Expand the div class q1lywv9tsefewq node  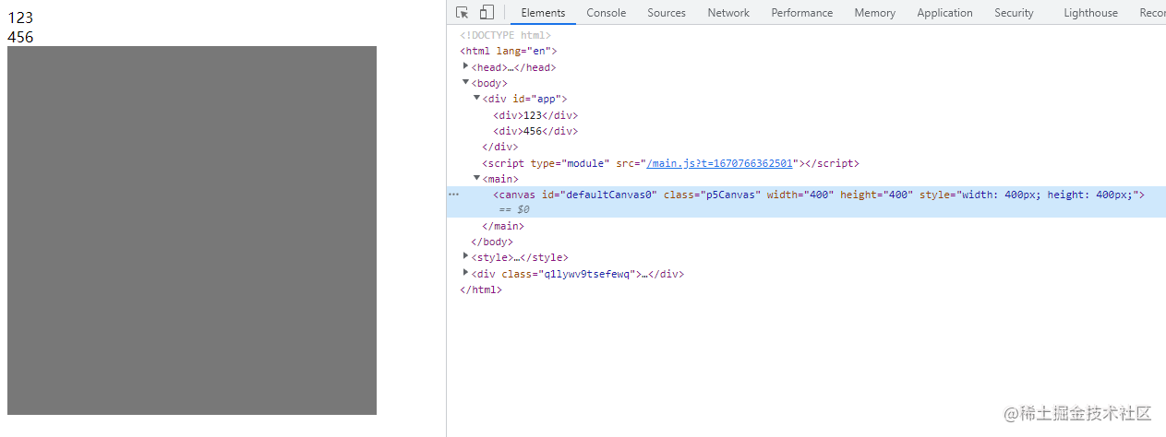click(x=466, y=273)
